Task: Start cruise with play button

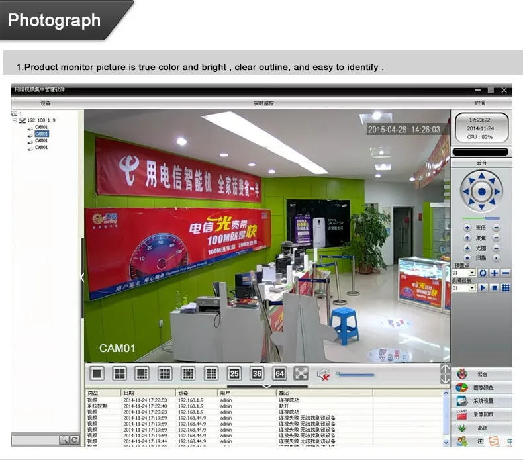Action: tap(483, 288)
